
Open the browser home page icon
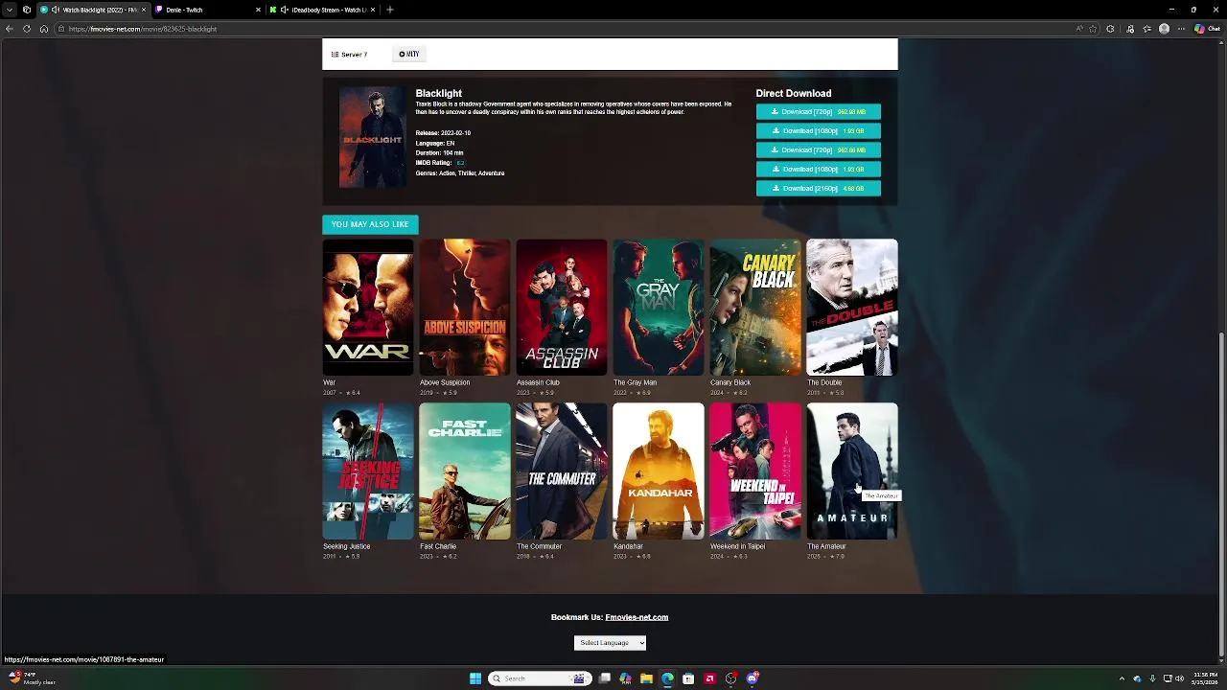(x=43, y=29)
